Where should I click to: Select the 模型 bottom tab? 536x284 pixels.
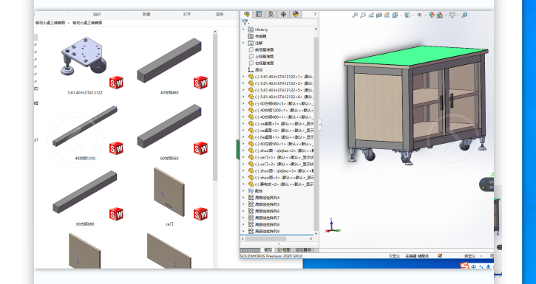click(268, 250)
